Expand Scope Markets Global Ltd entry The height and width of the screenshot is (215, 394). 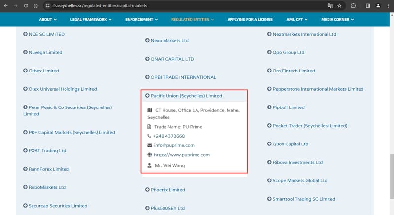[297, 180]
